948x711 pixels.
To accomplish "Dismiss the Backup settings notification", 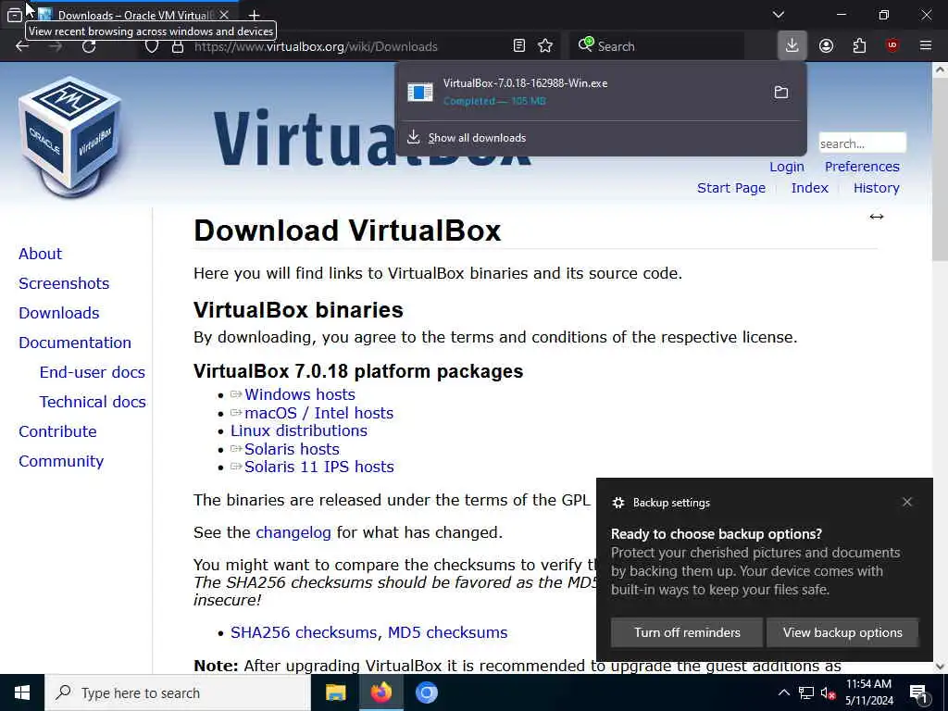I will coord(907,502).
